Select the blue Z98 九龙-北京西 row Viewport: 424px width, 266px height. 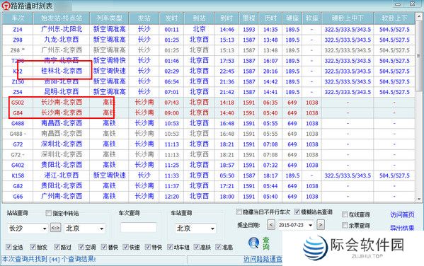click(x=208, y=40)
